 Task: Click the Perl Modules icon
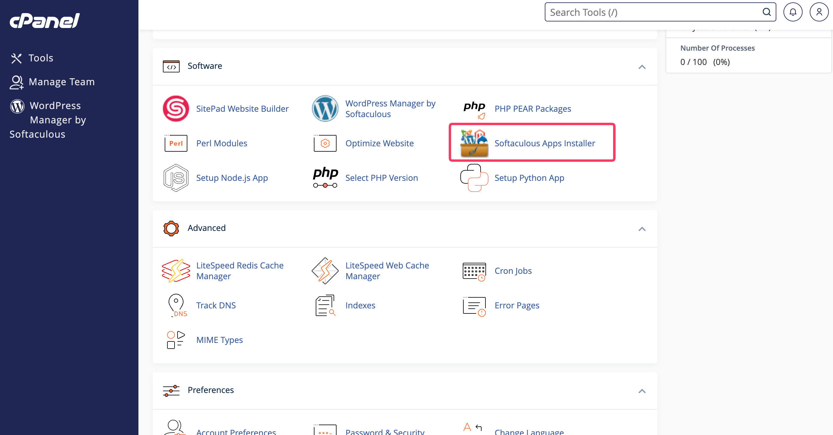[176, 143]
